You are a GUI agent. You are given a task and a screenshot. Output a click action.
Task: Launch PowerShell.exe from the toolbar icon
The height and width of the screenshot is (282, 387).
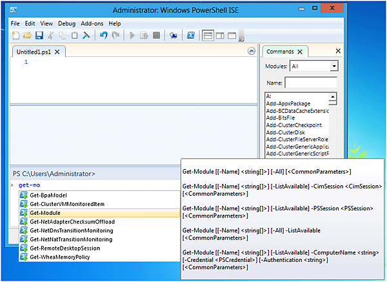coord(192,35)
